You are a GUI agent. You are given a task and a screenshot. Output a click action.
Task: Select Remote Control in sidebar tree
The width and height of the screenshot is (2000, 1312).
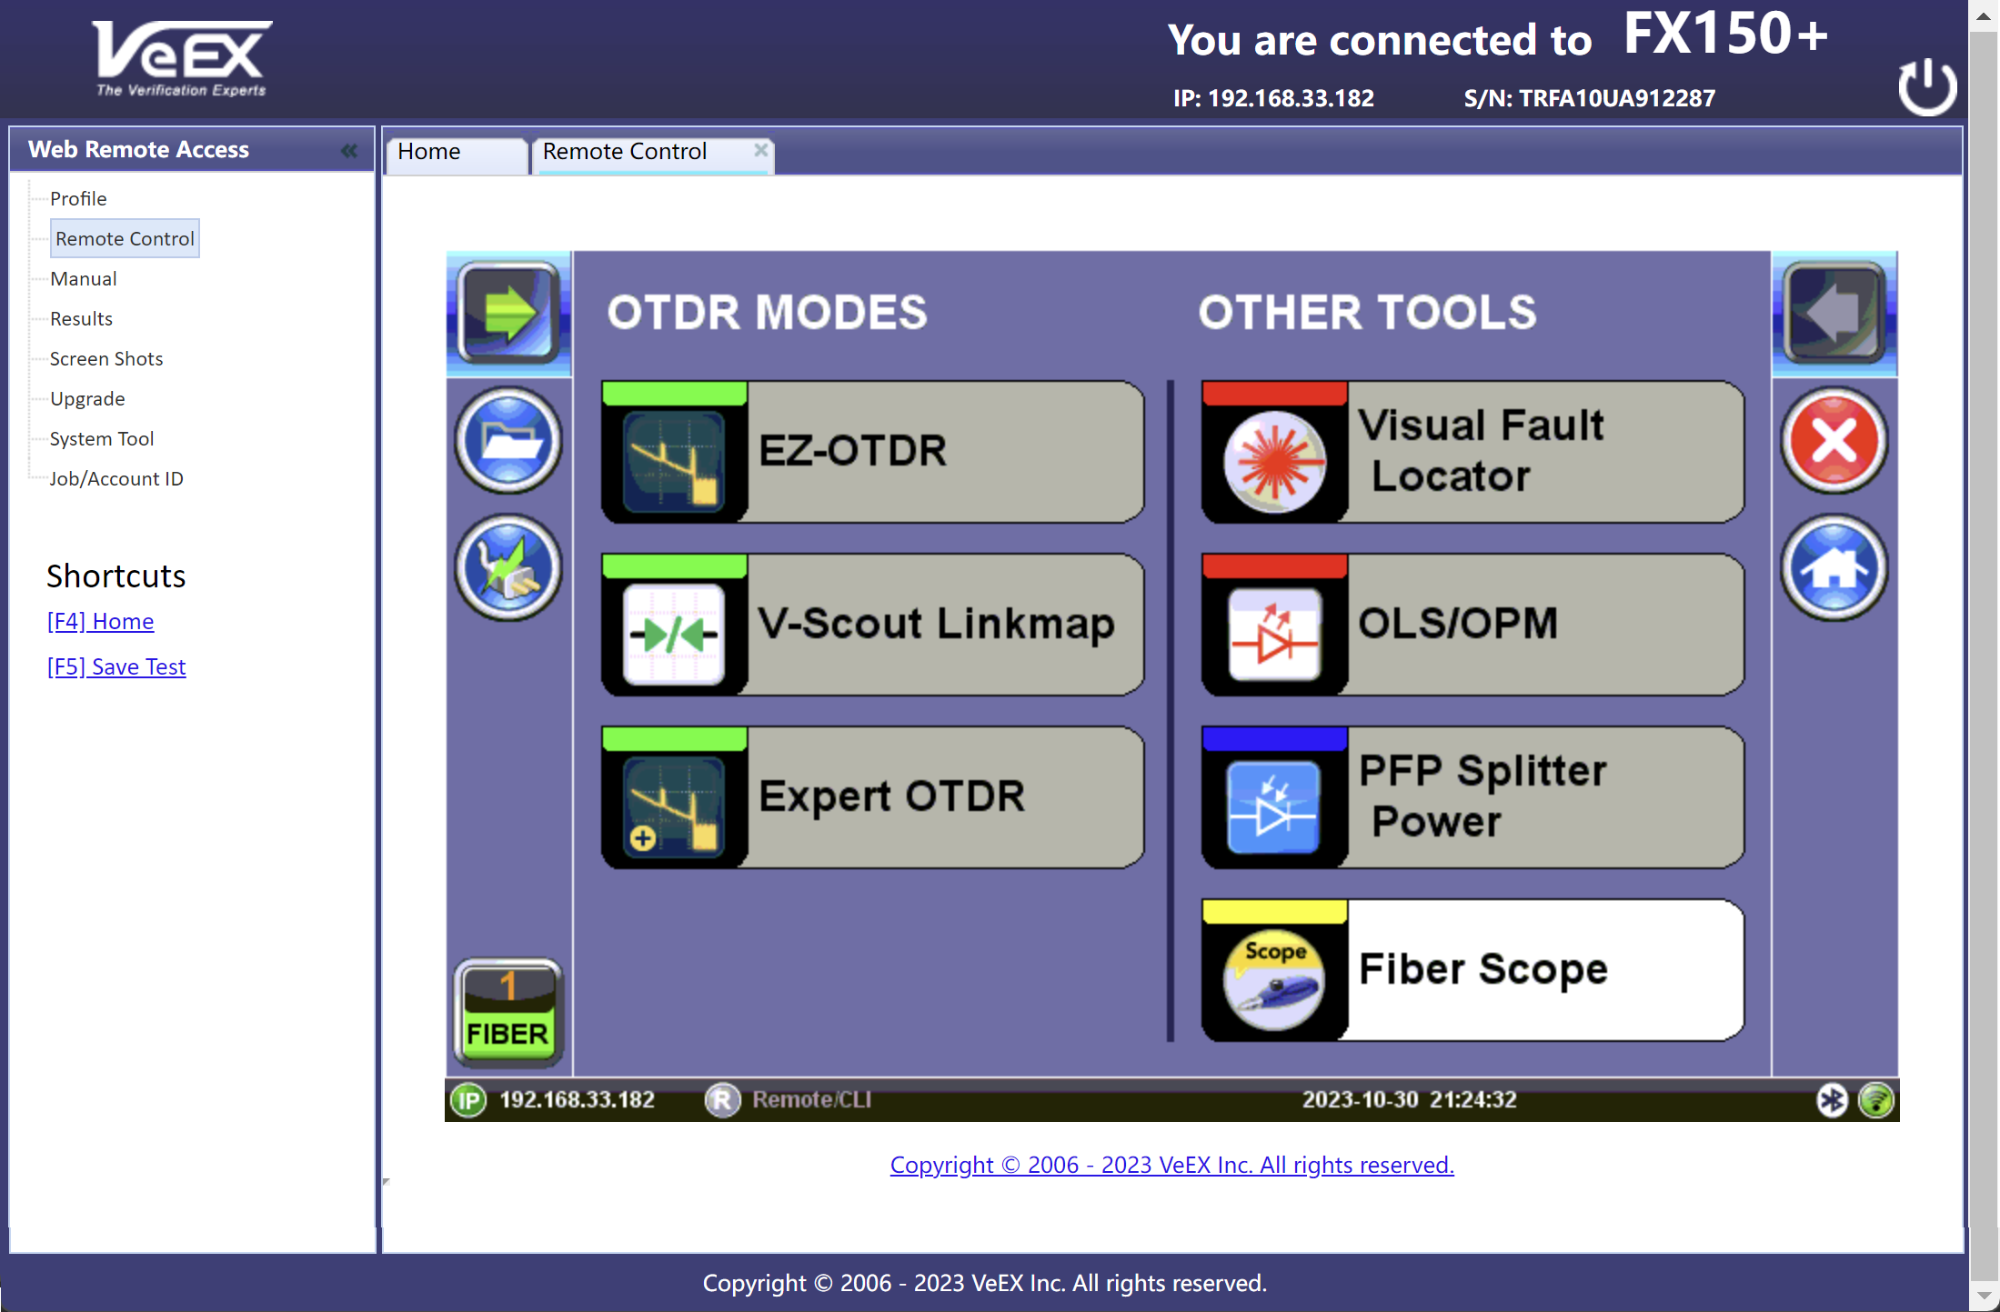click(125, 238)
